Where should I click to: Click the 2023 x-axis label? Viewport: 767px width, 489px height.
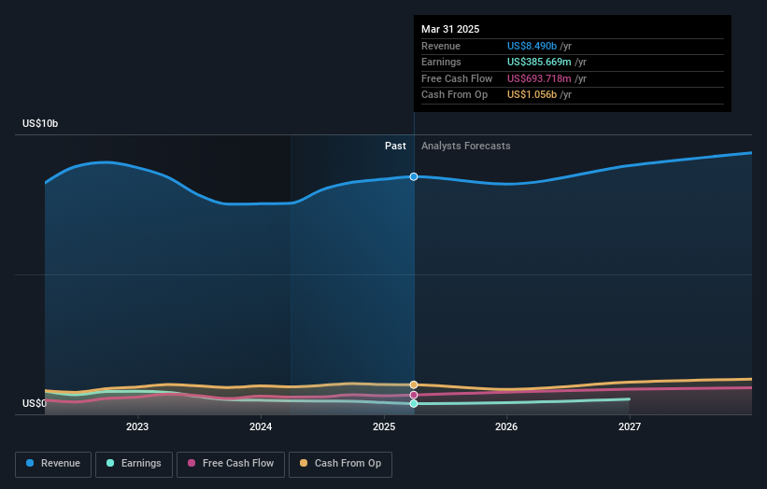click(x=137, y=426)
